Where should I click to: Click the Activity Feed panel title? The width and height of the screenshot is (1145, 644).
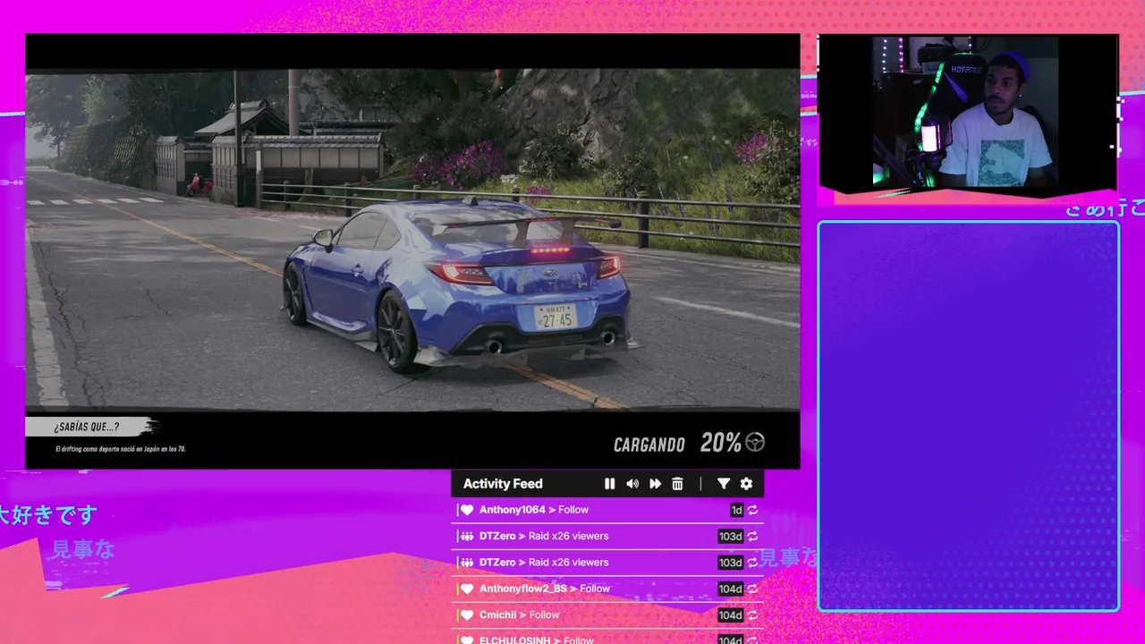(503, 484)
